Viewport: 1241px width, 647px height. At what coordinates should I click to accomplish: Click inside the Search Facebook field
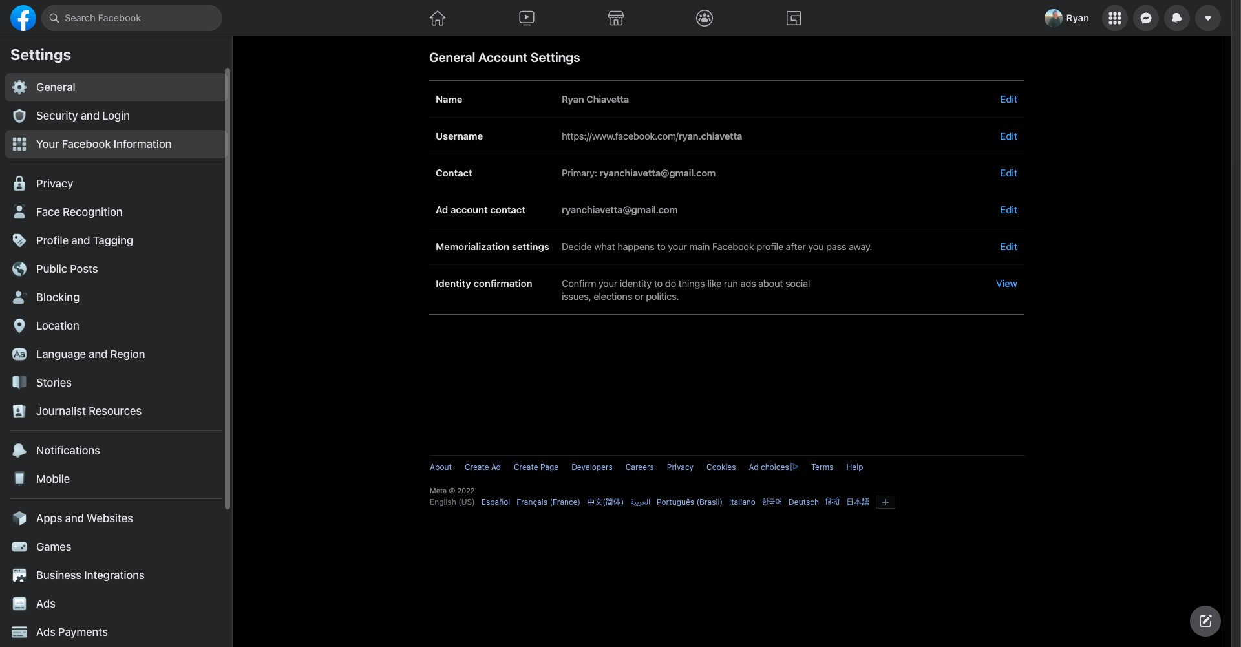click(132, 18)
